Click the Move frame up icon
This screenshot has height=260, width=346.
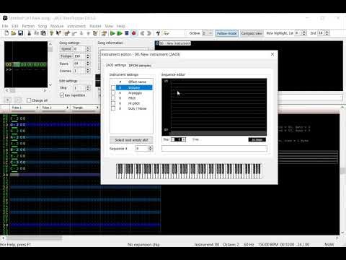point(88,33)
